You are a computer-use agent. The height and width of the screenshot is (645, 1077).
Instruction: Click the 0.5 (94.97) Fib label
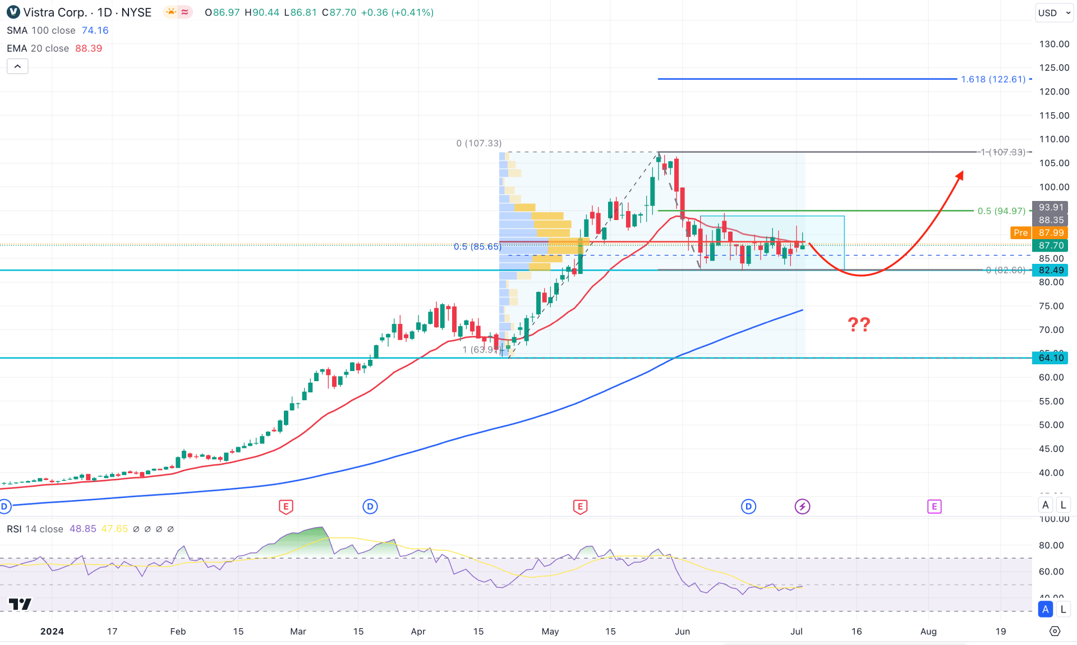coord(1001,211)
